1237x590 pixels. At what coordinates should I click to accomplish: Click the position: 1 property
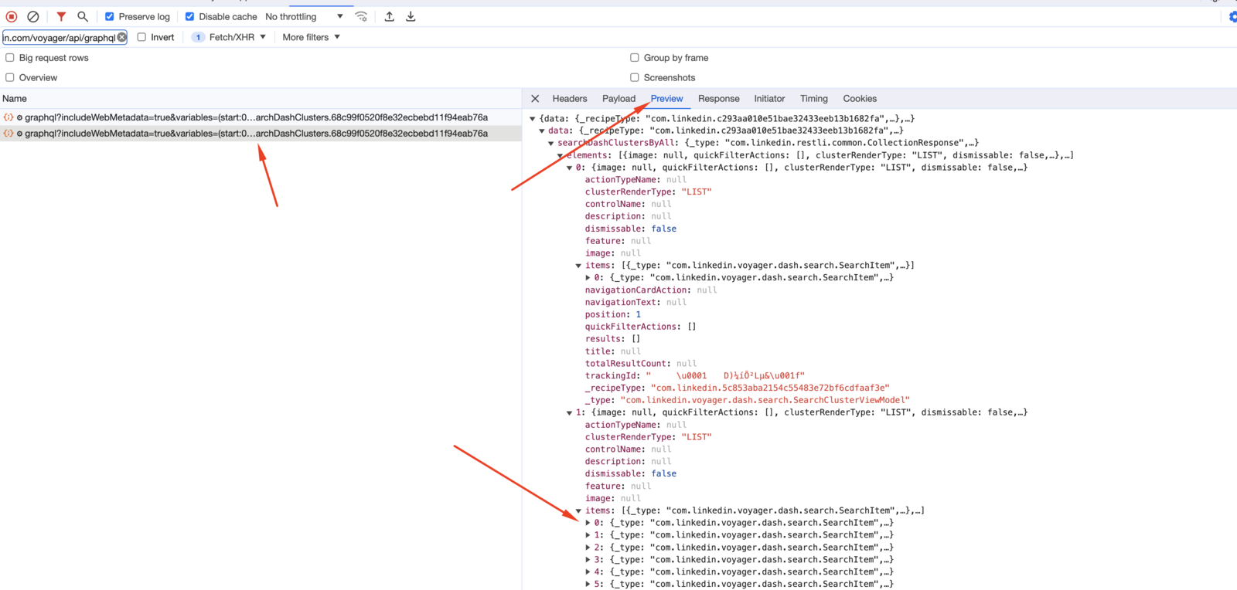tap(612, 314)
